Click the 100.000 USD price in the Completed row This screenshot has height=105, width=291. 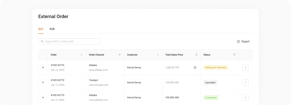pos(172,97)
